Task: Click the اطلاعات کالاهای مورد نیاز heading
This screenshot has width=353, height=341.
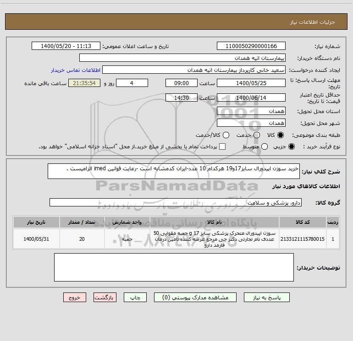Action: pos(306,186)
